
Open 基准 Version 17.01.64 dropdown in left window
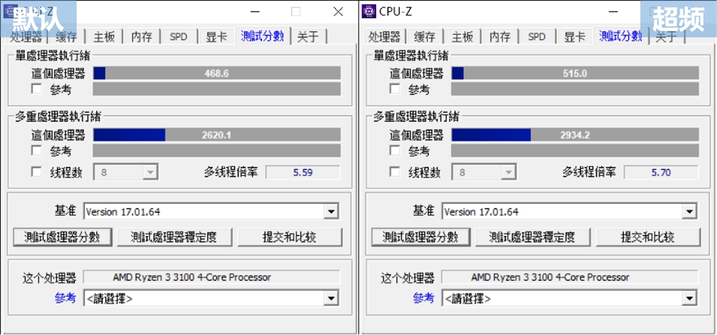pyautogui.click(x=331, y=211)
